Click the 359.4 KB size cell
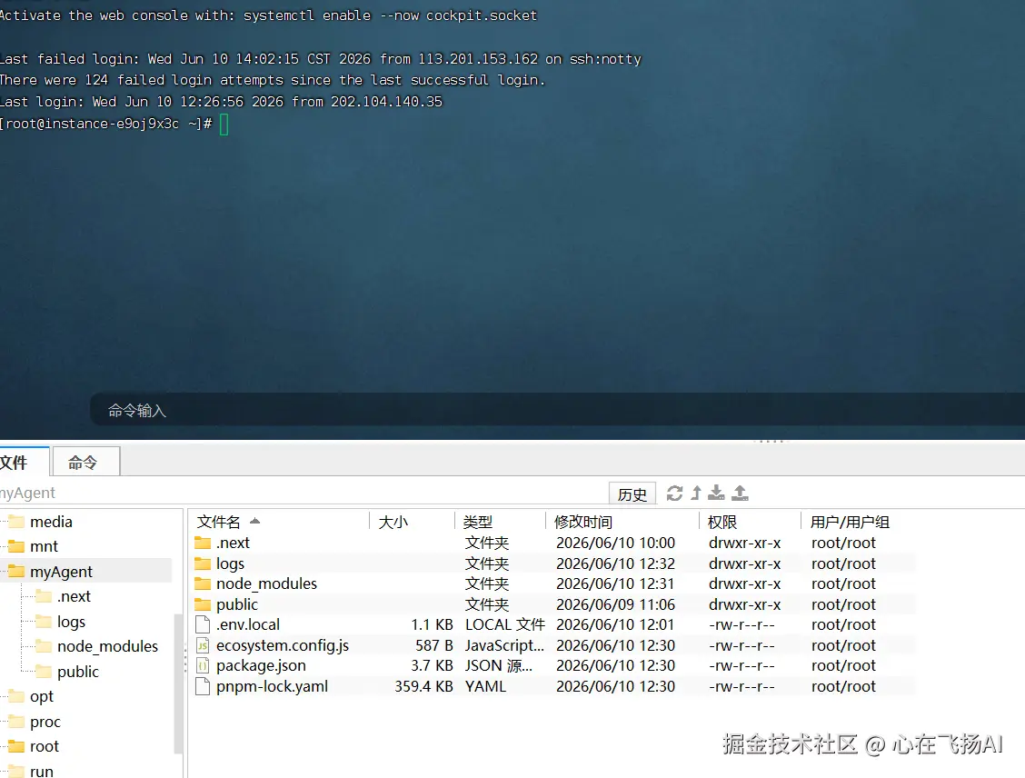 point(423,686)
